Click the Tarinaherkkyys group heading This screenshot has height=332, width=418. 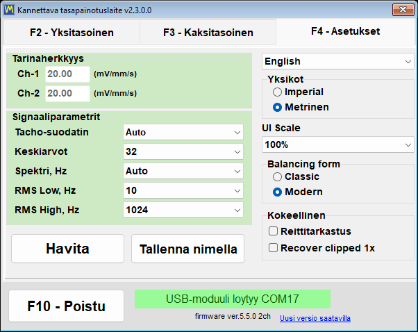click(x=48, y=58)
